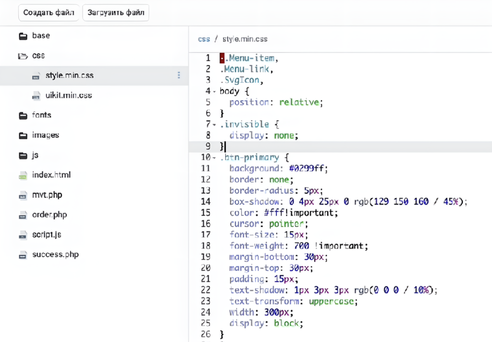Viewport: 492px width, 342px height.
Task: Collapse the .btn-primary block on line 10
Action: tap(214, 158)
